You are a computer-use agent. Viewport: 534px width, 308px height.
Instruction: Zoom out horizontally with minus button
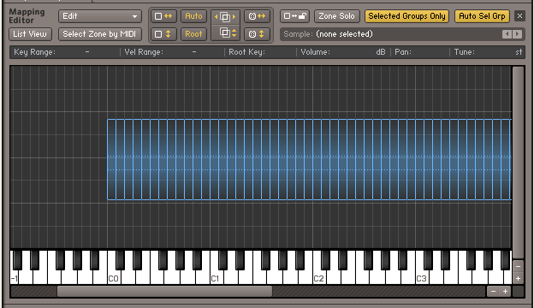coord(493,292)
